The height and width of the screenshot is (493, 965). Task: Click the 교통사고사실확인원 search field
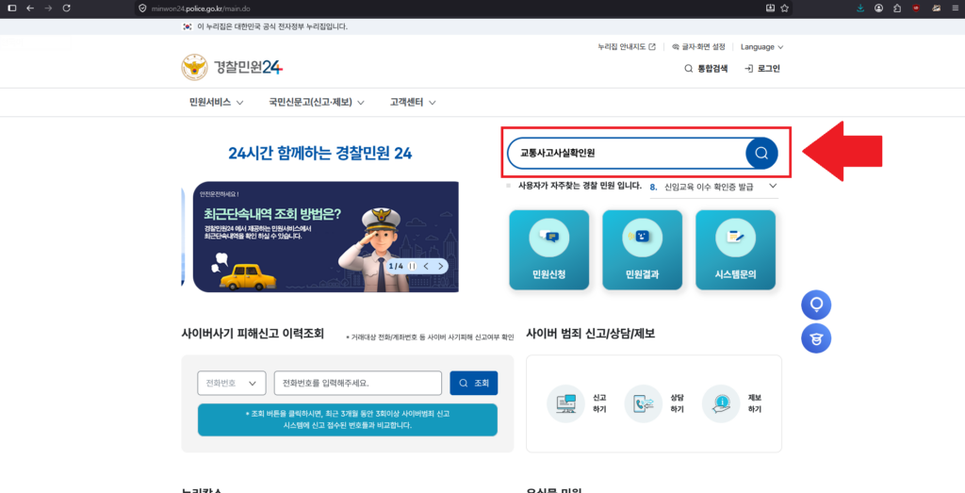pos(626,154)
